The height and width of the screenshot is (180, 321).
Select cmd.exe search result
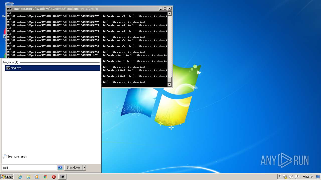53,68
